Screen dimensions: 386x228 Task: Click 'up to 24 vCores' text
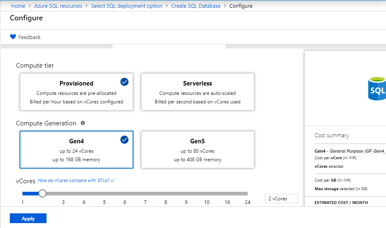(77, 151)
